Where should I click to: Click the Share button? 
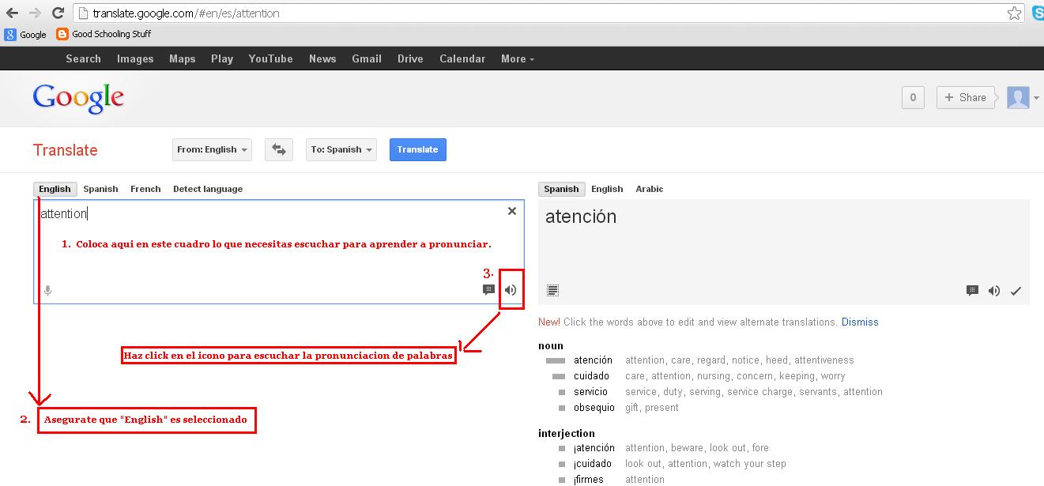point(965,97)
